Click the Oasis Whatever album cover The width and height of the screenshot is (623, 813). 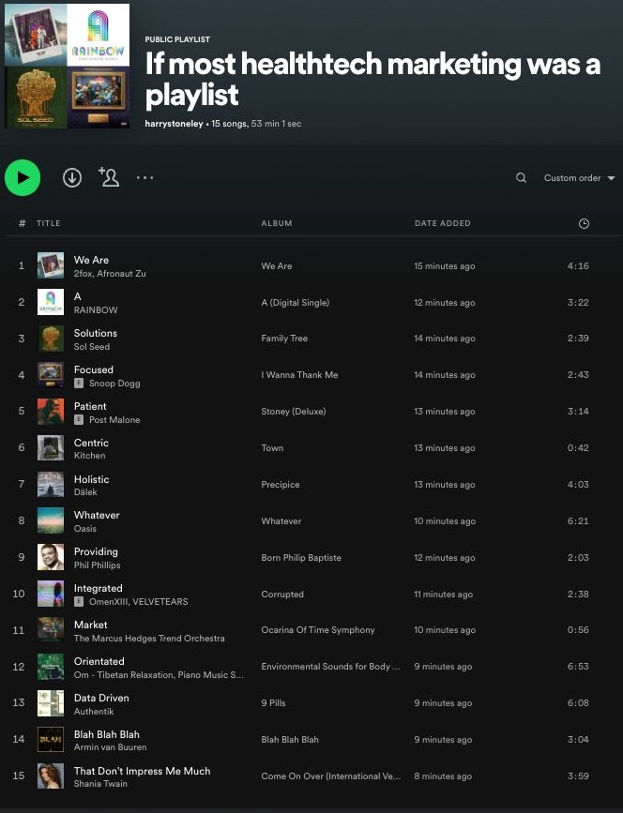[x=51, y=521]
